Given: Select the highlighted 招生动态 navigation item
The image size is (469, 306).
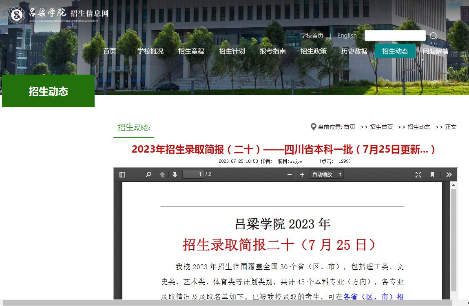Looking at the screenshot, I should [x=395, y=51].
